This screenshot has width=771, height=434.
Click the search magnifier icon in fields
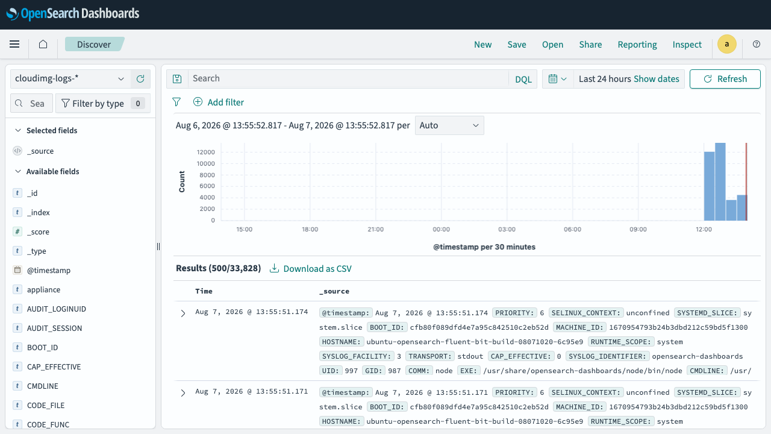[19, 104]
